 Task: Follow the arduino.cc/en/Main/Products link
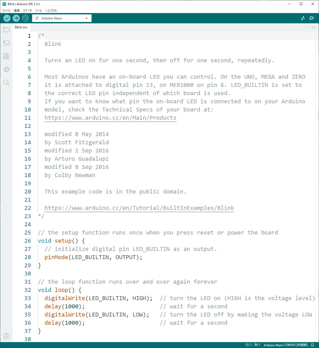coord(110,118)
